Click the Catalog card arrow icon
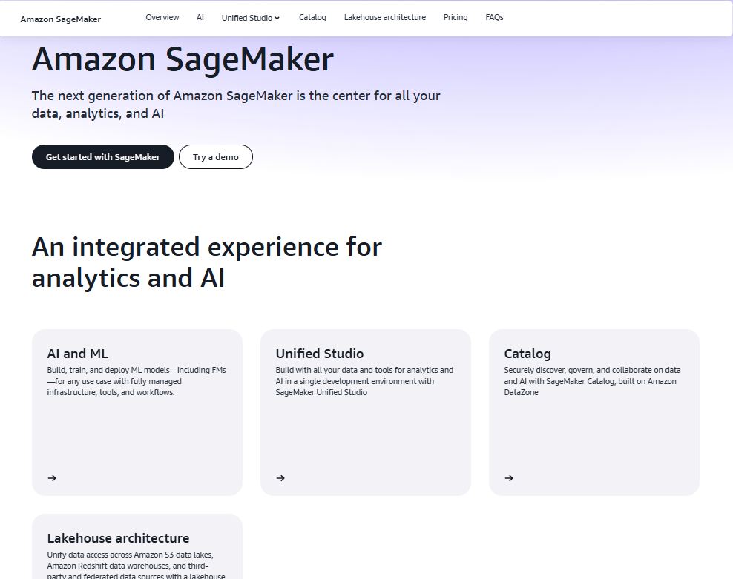 [509, 478]
